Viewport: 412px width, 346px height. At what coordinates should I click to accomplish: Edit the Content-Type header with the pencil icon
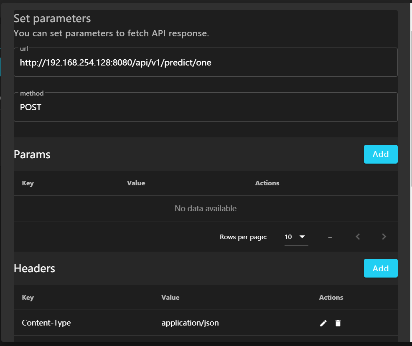(x=323, y=323)
